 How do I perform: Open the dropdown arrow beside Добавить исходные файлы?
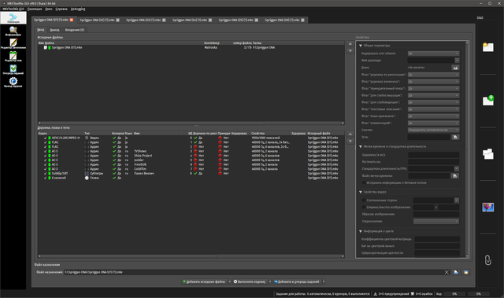click(229, 281)
